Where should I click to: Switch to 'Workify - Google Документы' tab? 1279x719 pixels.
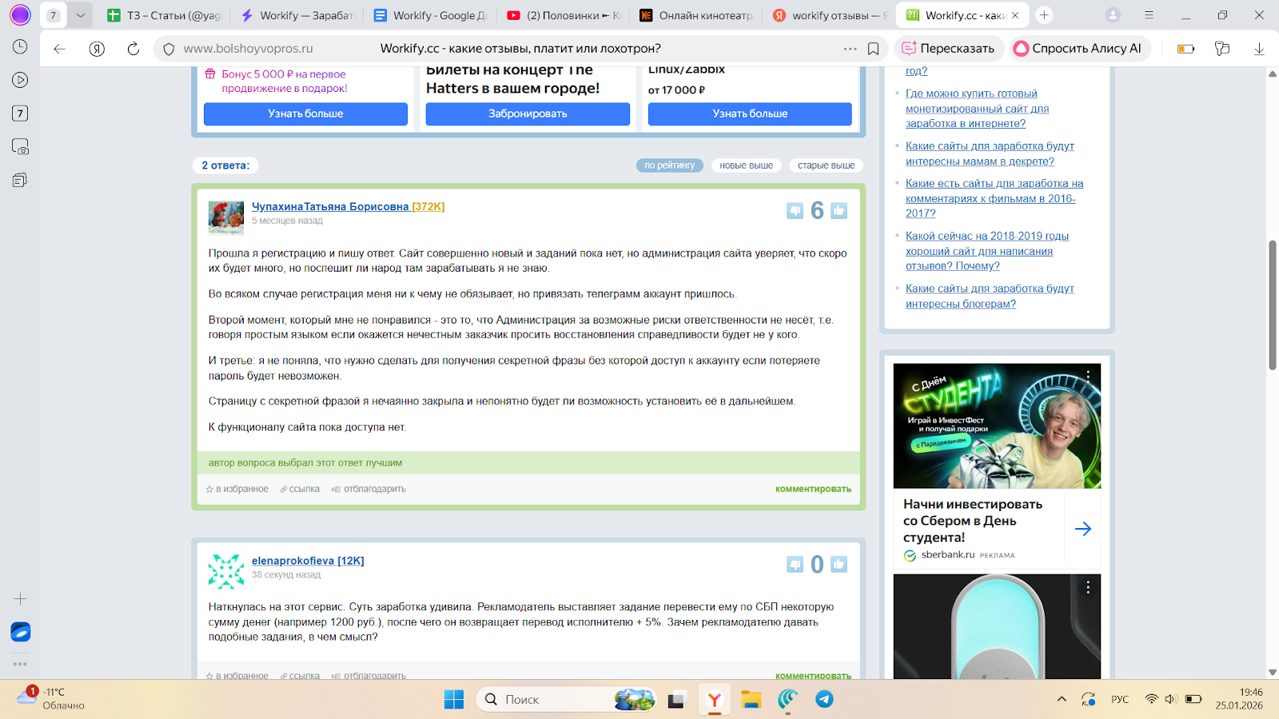pyautogui.click(x=432, y=15)
